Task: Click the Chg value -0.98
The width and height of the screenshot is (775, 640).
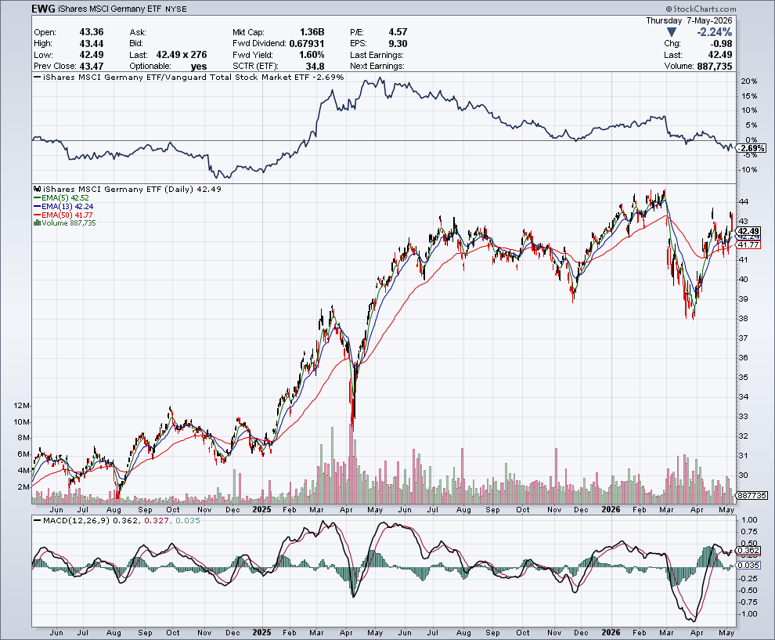Action: pyautogui.click(x=719, y=44)
